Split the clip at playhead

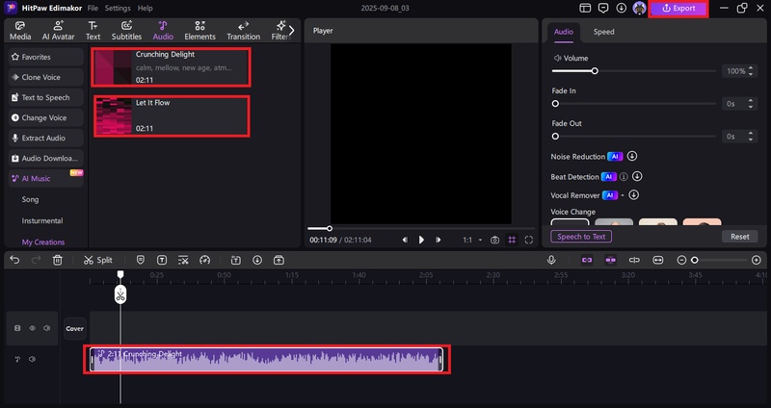98,260
